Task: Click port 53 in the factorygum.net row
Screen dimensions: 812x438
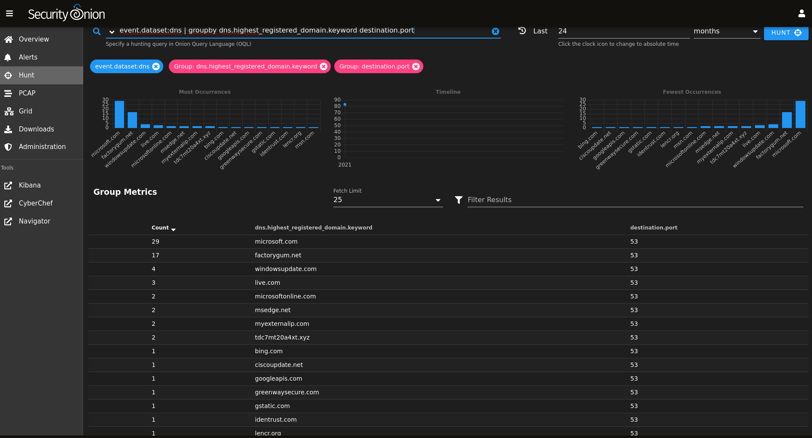Action: 634,255
